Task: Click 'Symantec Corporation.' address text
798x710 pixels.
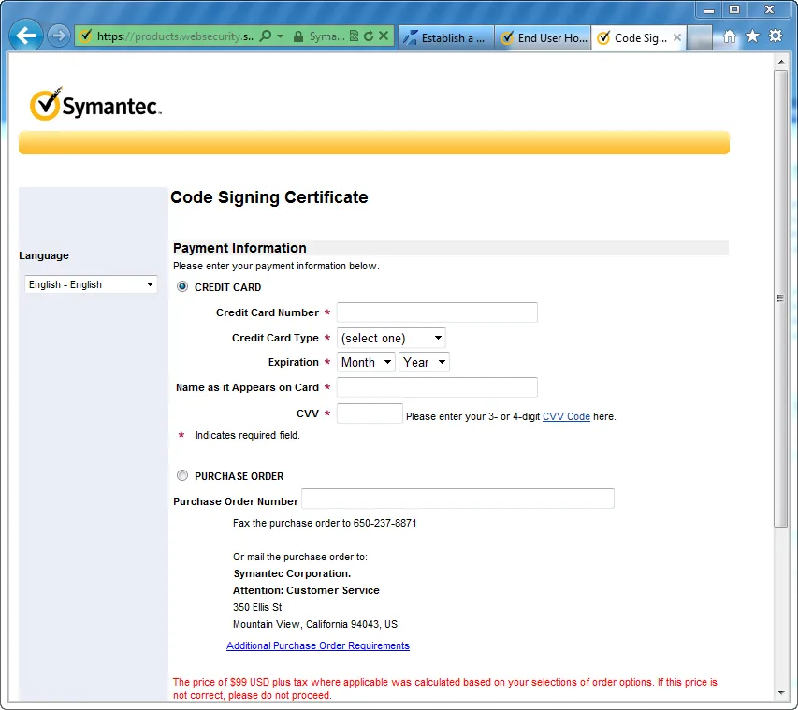Action: click(292, 573)
